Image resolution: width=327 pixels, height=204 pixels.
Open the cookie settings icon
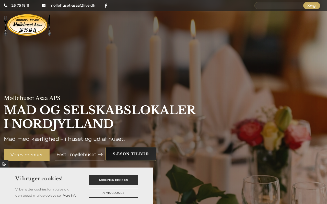coord(4,164)
